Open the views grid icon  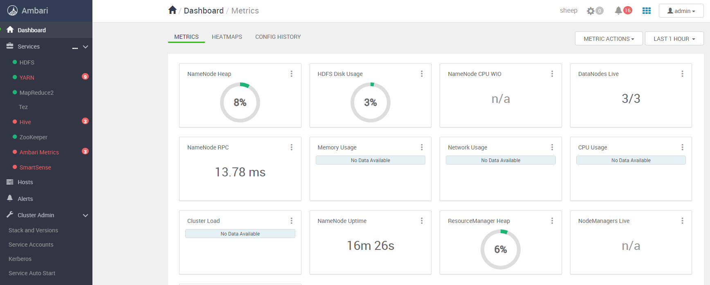[x=647, y=11]
